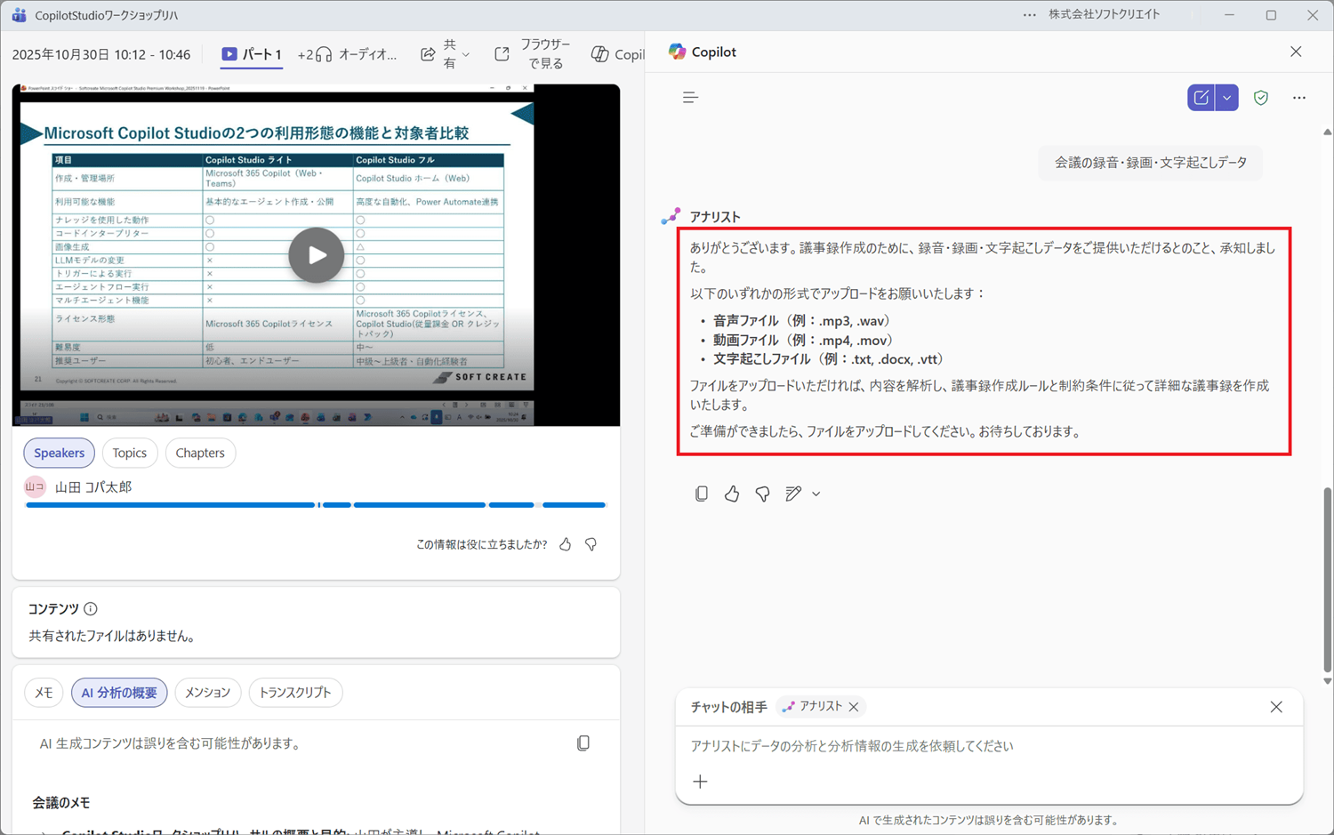Screen dimensions: 1334x835
Task: Attach a file in the chat input
Action: click(x=701, y=782)
